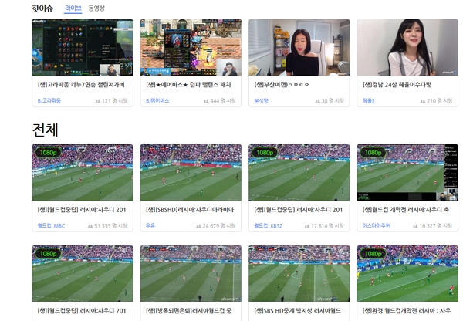
Task: Click title [생][방폭되면은퇴]러시아월드컵 중
Action: 189,311
